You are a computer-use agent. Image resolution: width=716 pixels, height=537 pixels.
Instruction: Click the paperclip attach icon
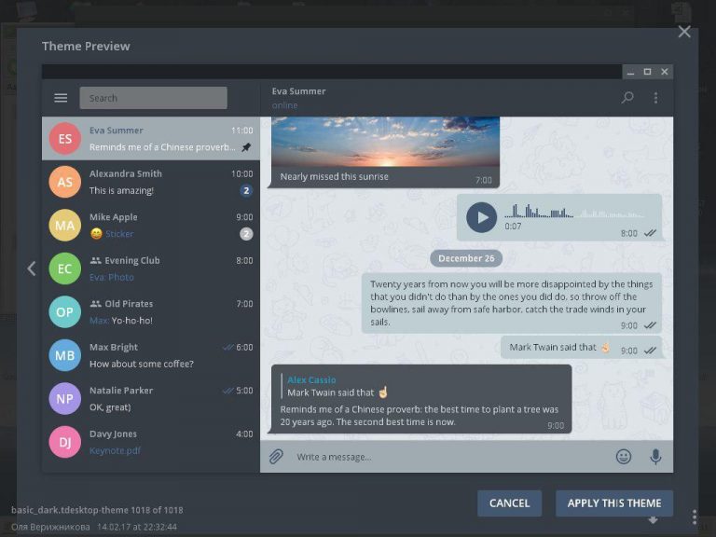[276, 457]
